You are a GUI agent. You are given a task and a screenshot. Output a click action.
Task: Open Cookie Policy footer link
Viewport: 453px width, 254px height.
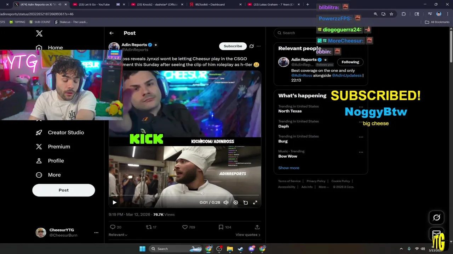[x=341, y=181]
